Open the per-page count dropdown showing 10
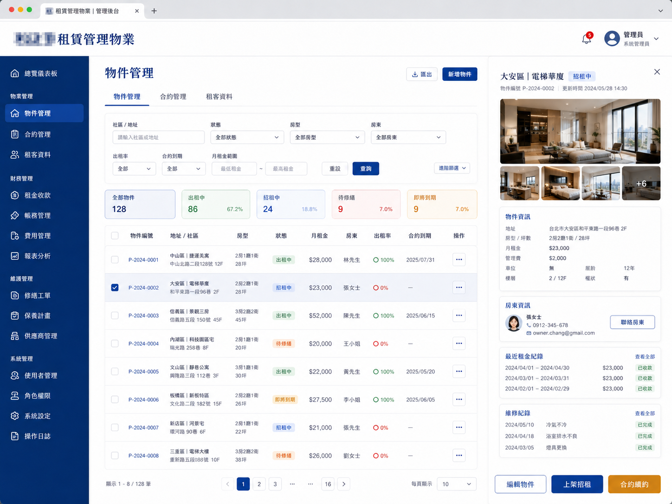This screenshot has width=672, height=504. pos(457,484)
